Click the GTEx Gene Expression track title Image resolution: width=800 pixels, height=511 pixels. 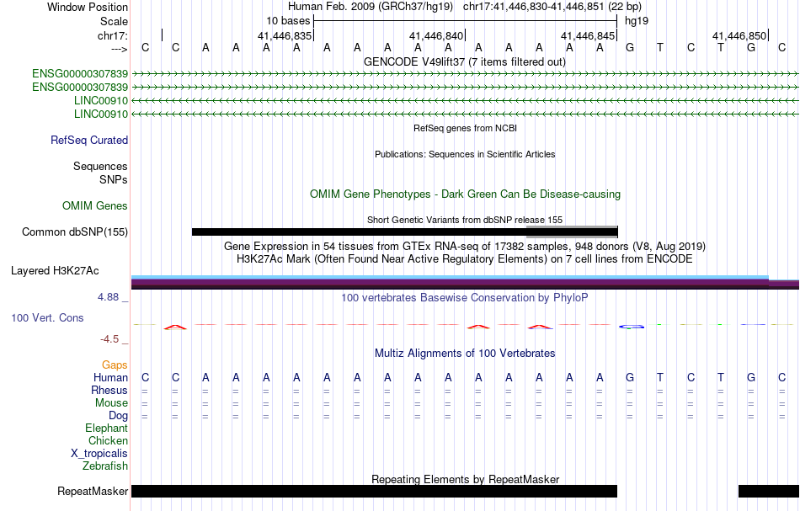pyautogui.click(x=465, y=247)
